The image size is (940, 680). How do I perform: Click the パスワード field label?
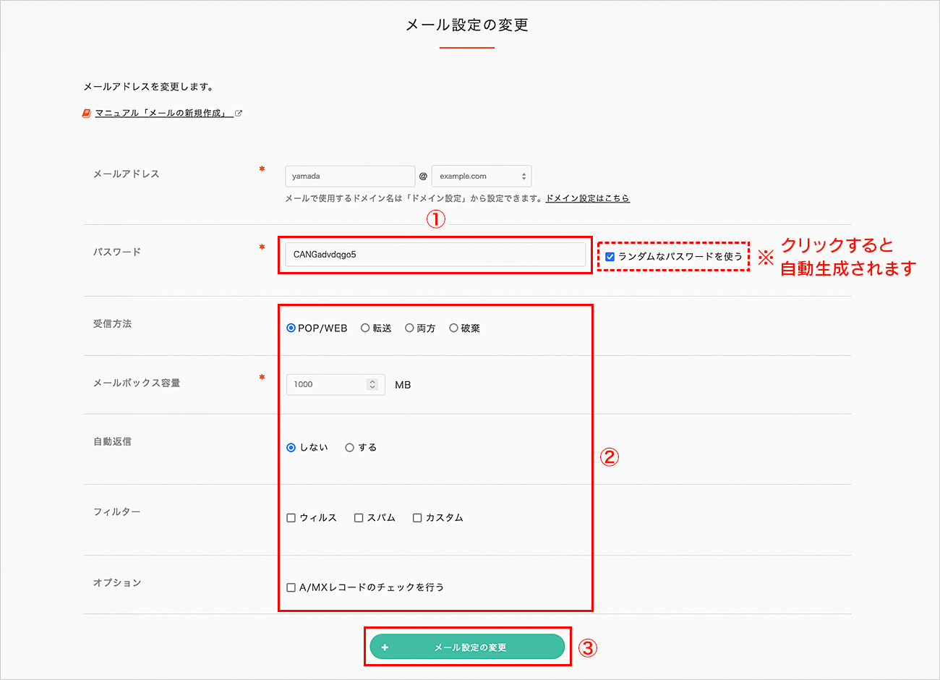(116, 252)
